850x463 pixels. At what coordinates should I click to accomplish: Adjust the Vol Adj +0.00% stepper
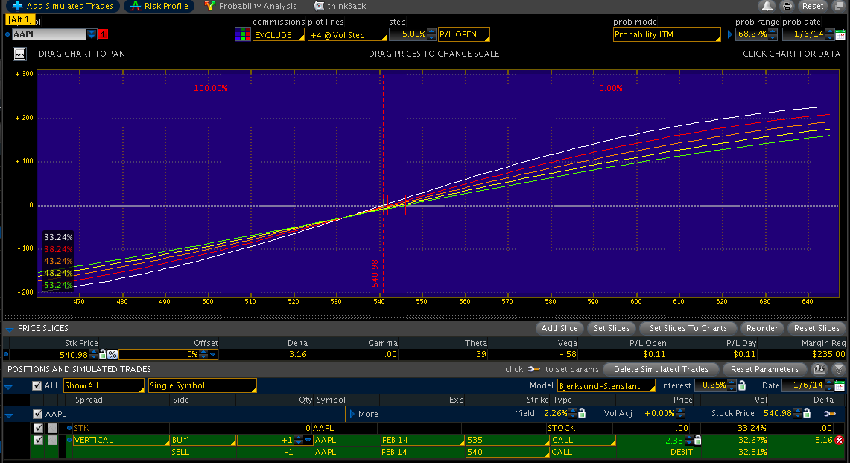[x=680, y=414]
